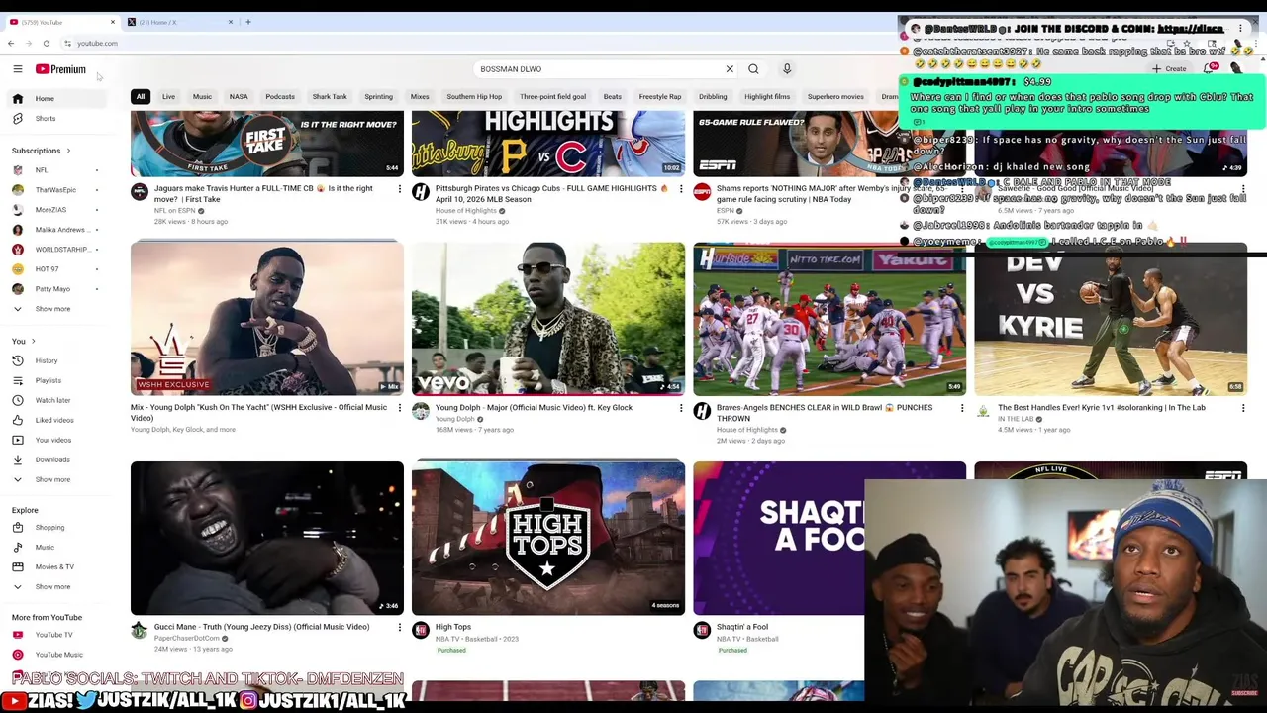The image size is (1267, 713).
Task: Select the Freestyle Rap filter chip
Action: (x=660, y=97)
